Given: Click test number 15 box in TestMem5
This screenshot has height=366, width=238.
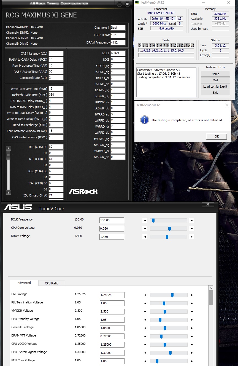Looking at the screenshot, I should tap(192, 45).
